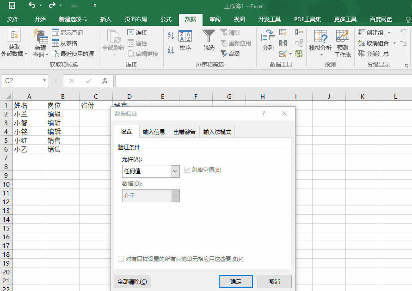412x291 pixels.
Task: Click Subtotal (分类汇总)
Action: click(373, 54)
